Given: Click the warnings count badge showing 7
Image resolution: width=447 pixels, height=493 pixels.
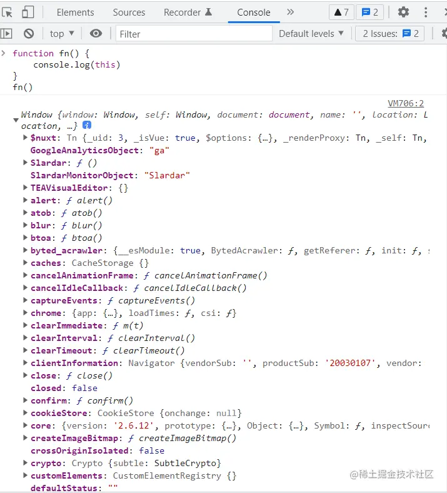Looking at the screenshot, I should click(341, 13).
